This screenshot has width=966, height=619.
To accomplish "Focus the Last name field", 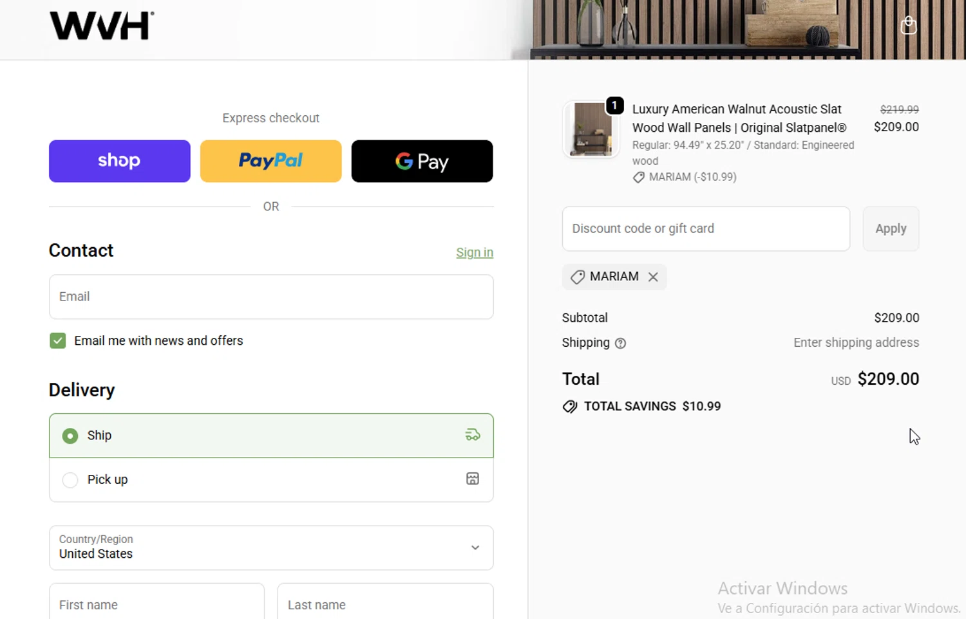I will pyautogui.click(x=385, y=602).
